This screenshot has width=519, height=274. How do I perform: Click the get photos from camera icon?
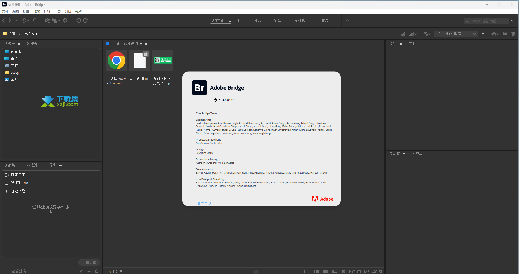pyautogui.click(x=47, y=20)
